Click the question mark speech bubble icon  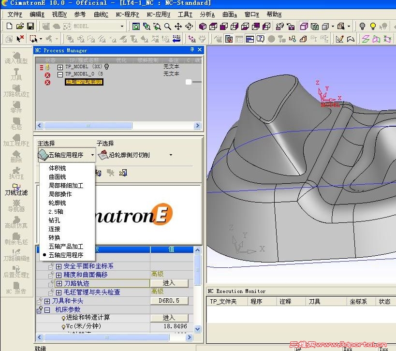point(261,39)
